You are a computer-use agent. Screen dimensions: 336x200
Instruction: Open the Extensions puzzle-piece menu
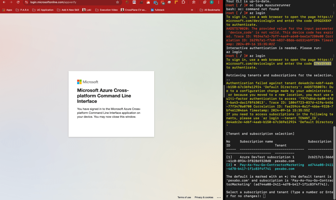coord(183,2)
